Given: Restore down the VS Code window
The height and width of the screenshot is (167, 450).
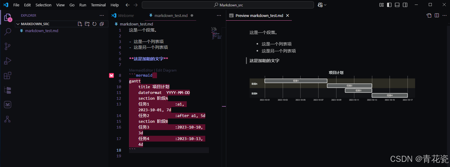Looking at the screenshot, I should tap(430, 5).
